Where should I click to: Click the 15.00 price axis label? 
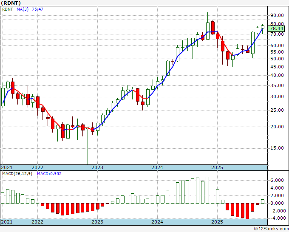277,148
